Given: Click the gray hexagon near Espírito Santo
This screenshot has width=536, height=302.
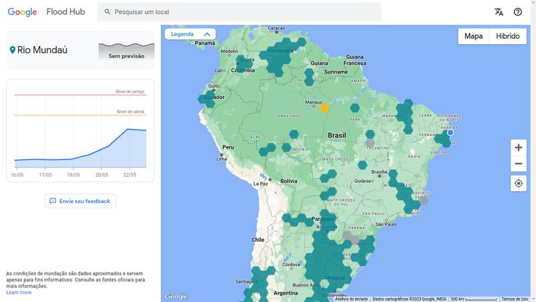Looking at the screenshot, I should click(423, 200).
